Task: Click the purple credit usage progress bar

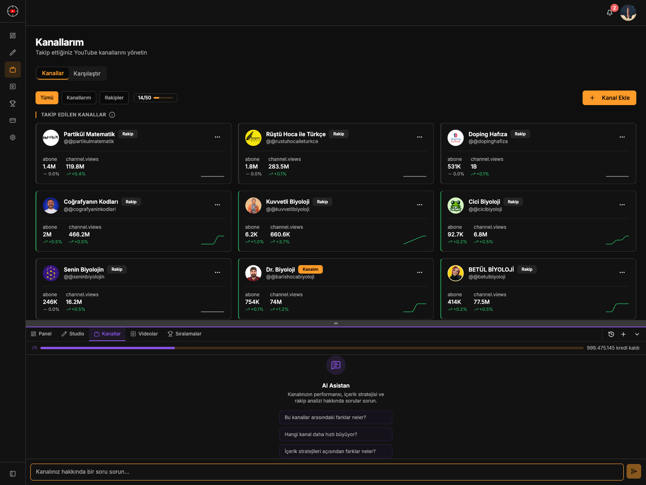Action: pyautogui.click(x=312, y=348)
